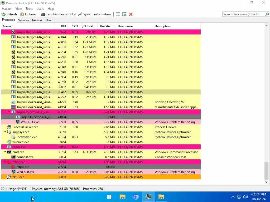Collapse the Trojan.Injector PID 40792 tree node

tap(9, 112)
